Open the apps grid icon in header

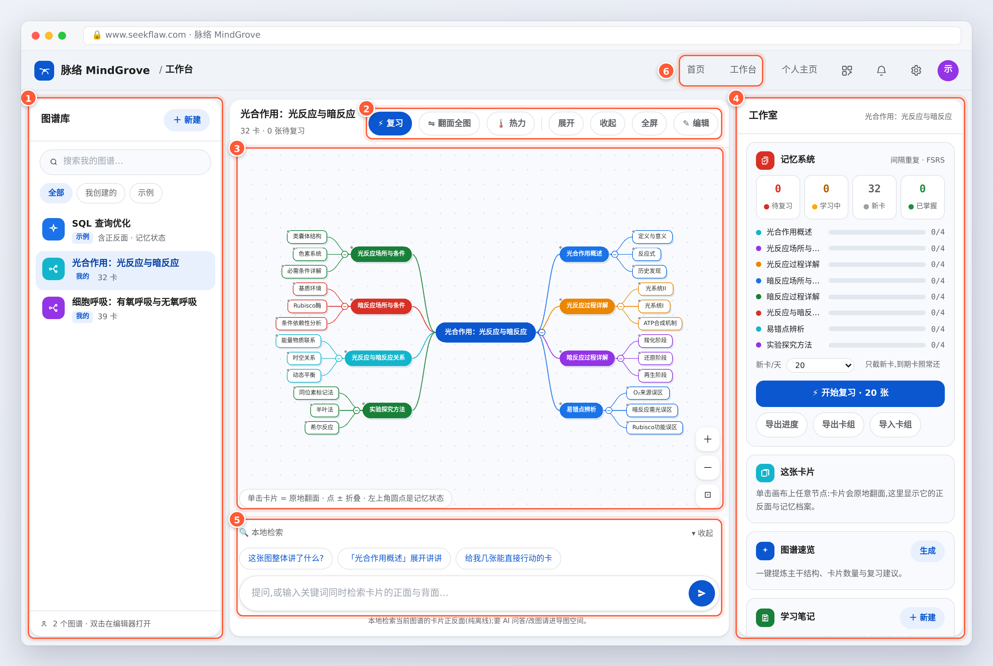point(847,70)
